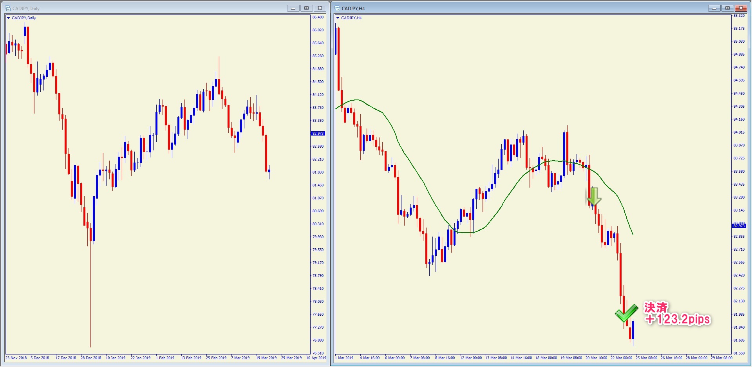Click the CADJPY,Daily title bar text
The width and height of the screenshot is (752, 367).
click(x=26, y=9)
